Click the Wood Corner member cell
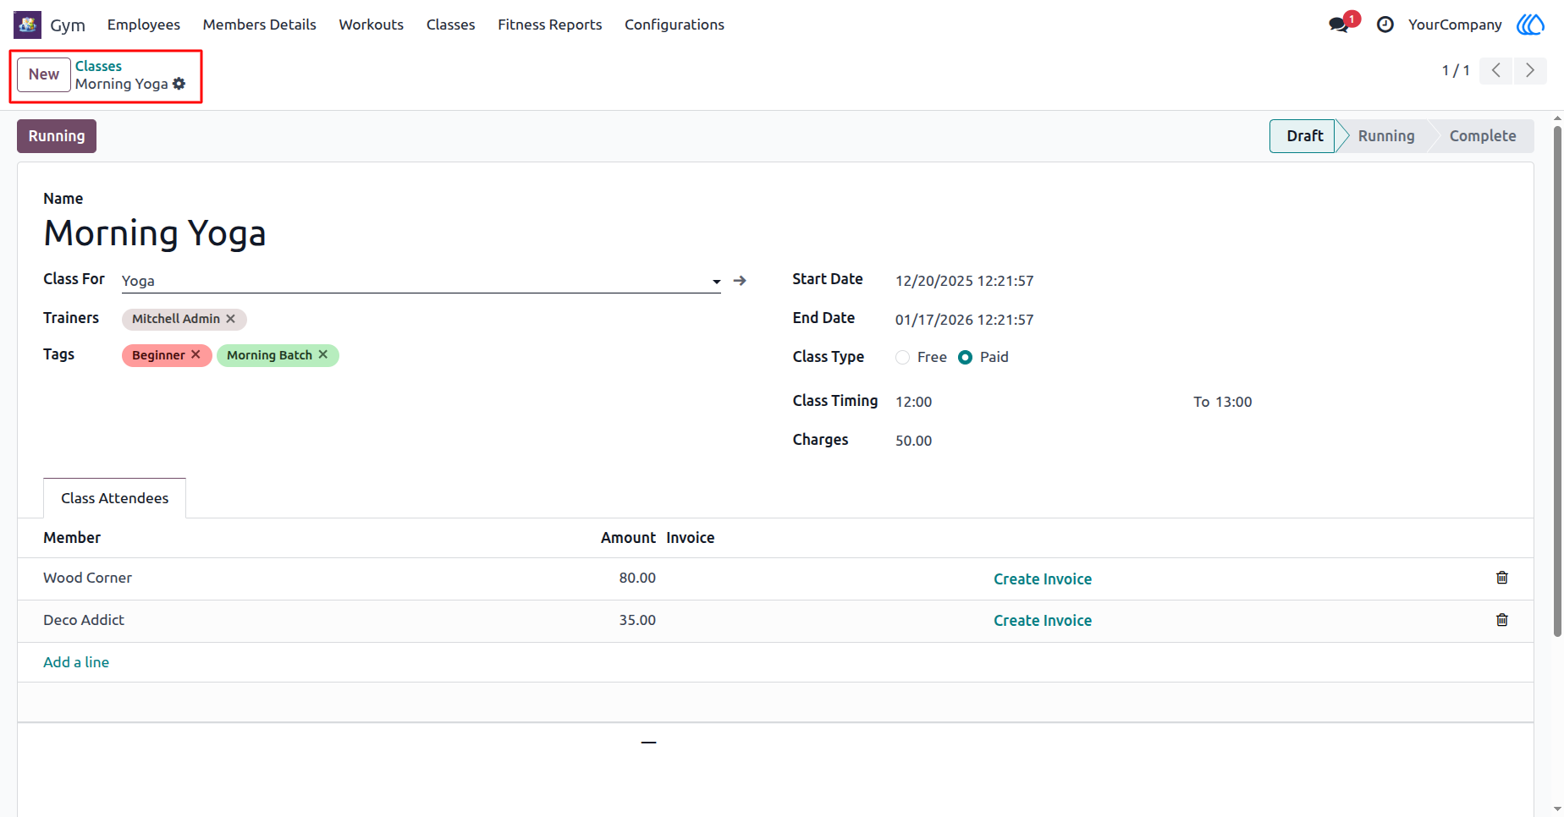Screen dimensions: 1564x817 88,578
